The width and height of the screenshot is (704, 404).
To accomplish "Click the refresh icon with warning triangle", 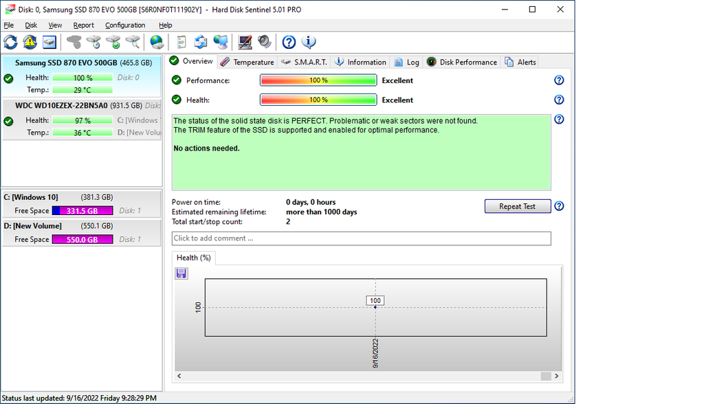I will tap(30, 42).
